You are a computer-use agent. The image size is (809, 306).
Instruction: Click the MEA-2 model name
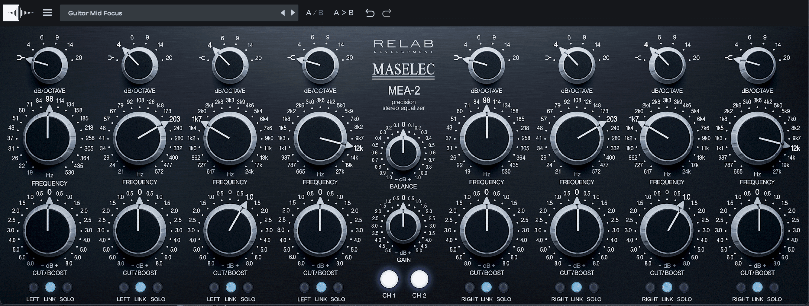click(404, 91)
